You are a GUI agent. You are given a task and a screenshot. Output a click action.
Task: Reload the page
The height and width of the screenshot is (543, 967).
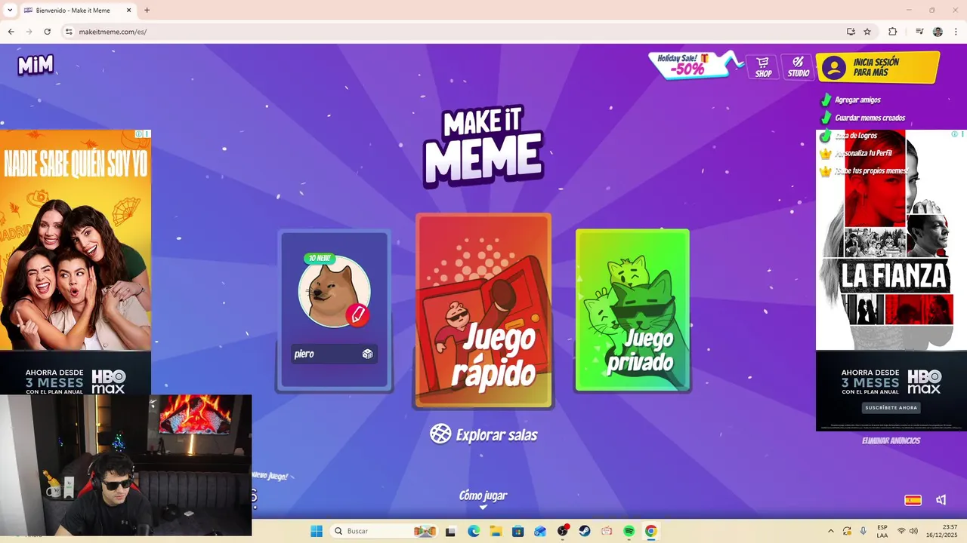[47, 32]
